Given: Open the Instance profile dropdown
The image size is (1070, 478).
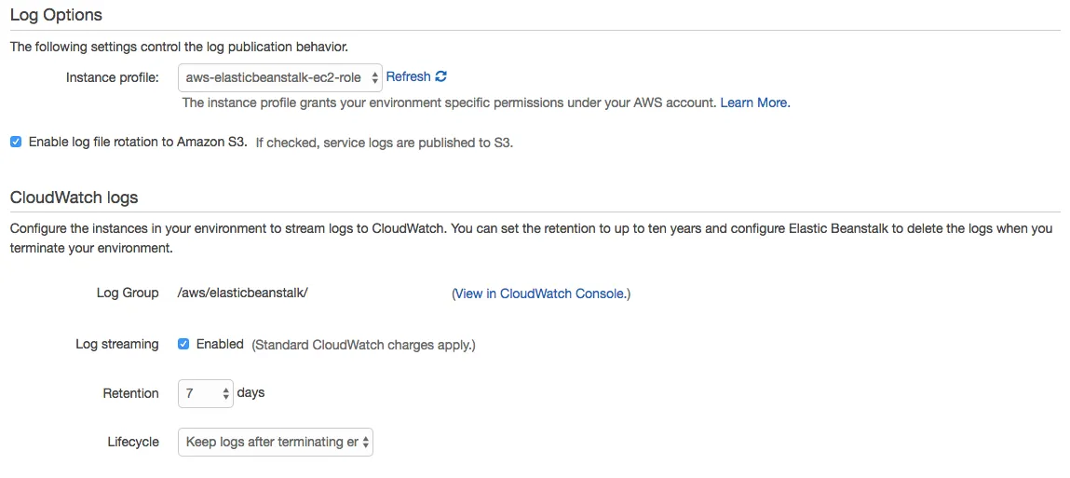Looking at the screenshot, I should pyautogui.click(x=279, y=77).
